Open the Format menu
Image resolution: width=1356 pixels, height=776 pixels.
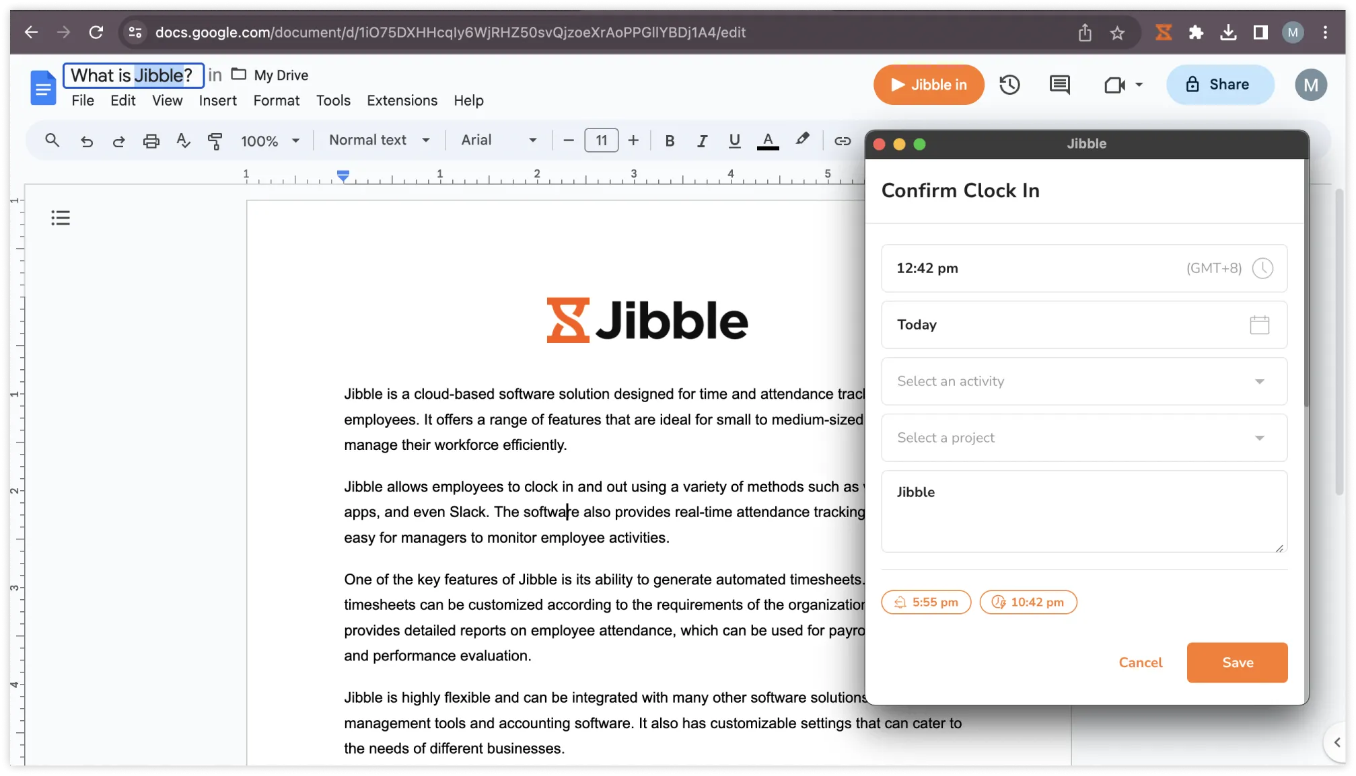(x=276, y=100)
